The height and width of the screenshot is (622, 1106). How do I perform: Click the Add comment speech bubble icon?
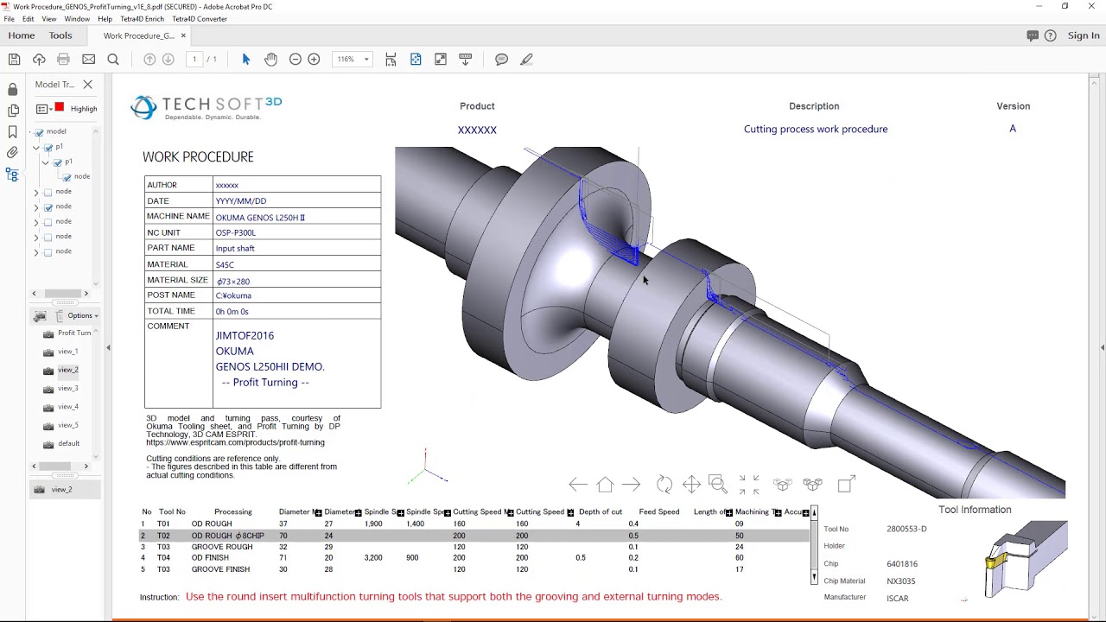[502, 59]
